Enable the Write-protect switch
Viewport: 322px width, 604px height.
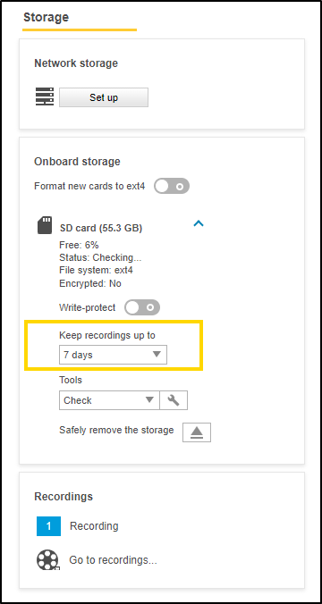click(142, 307)
